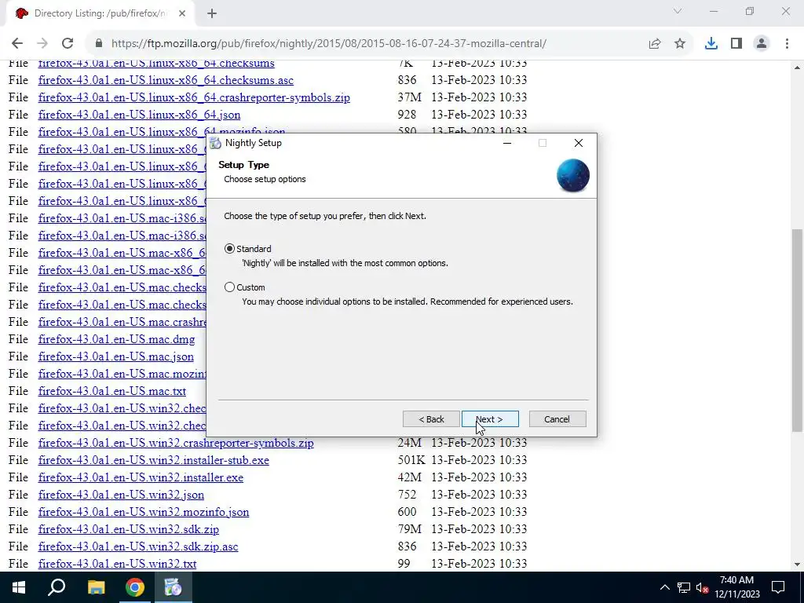Switch to Chrome taskbar icon
Image resolution: width=804 pixels, height=603 pixels.
[135, 587]
